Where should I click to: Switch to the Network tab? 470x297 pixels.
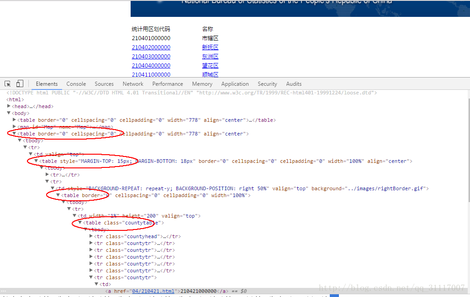tap(133, 84)
